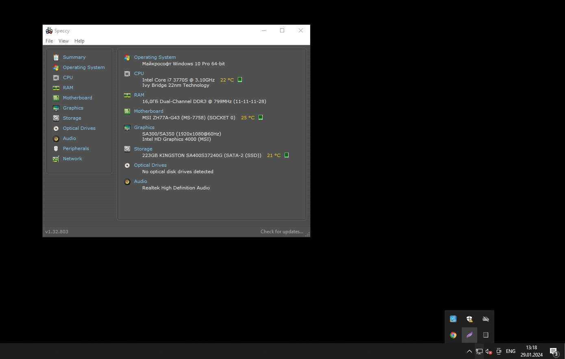
Task: Select Motherboard in the sidebar
Action: (77, 98)
